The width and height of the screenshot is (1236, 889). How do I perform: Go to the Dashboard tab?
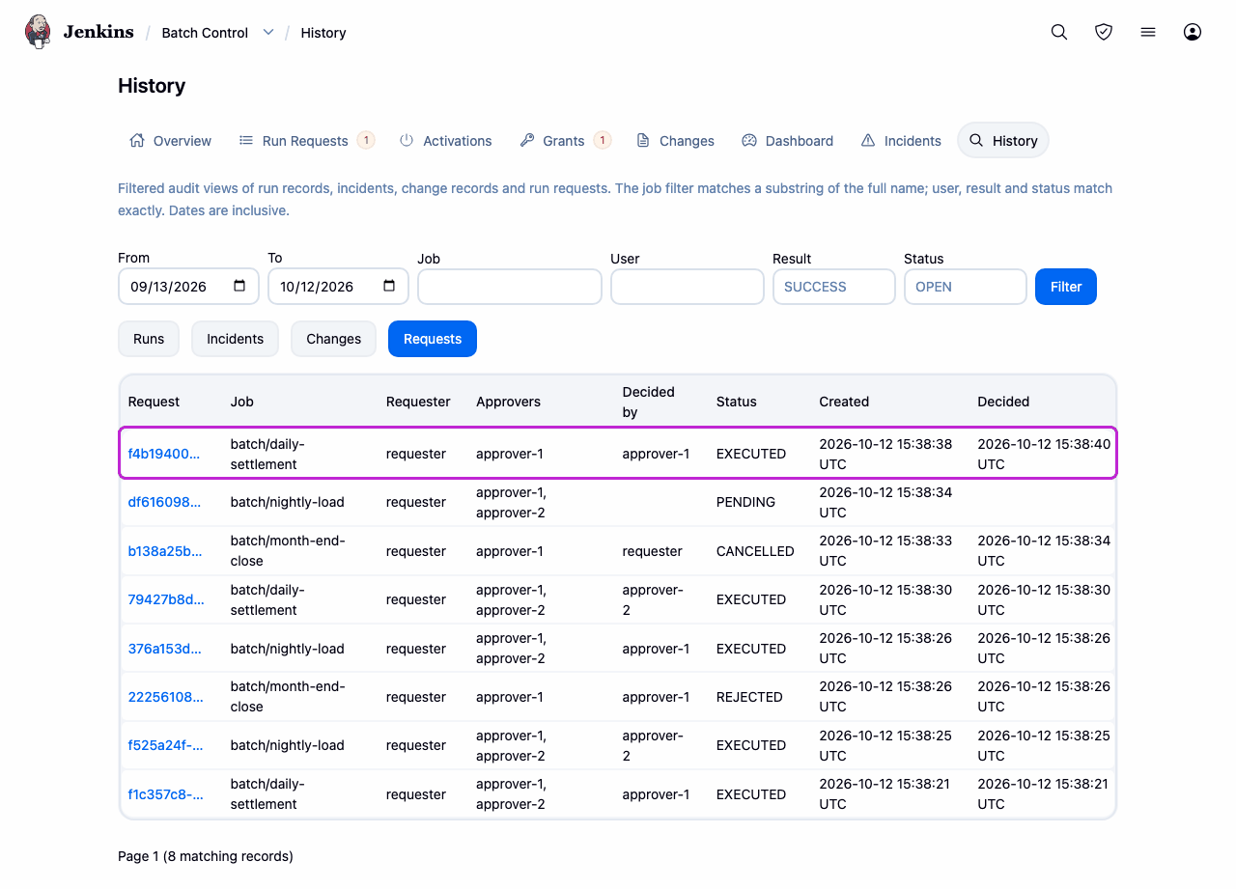point(787,141)
